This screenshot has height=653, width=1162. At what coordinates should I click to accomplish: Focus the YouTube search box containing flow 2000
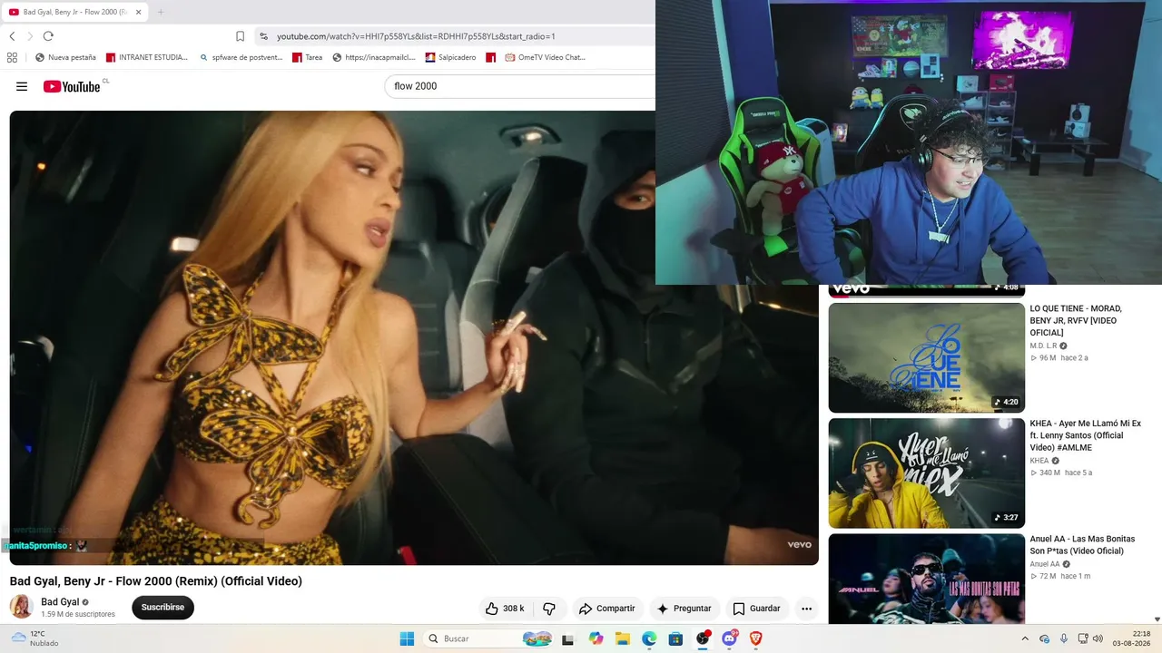coord(519,86)
